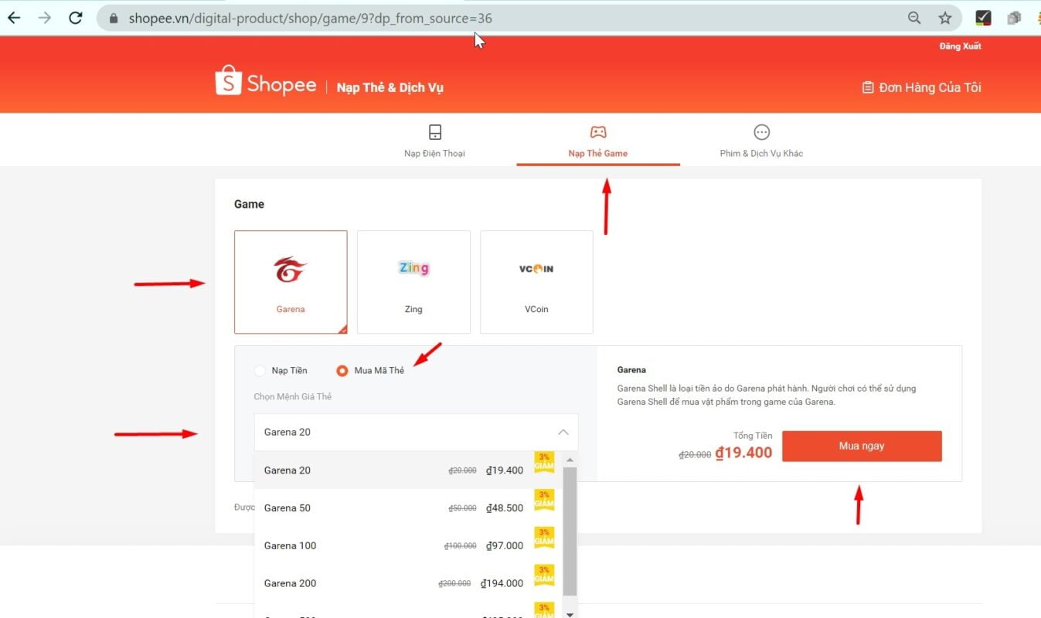Bookmark this page with the star
Screen dimensions: 1041x618
coord(944,18)
